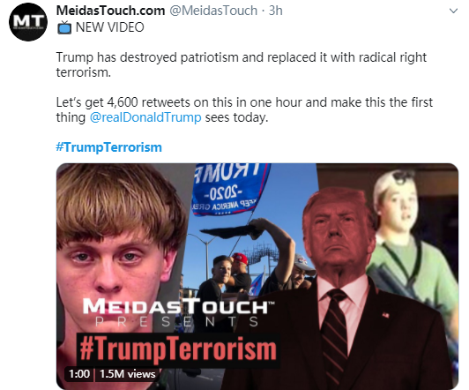Visit the @MeidasTouch handle

(x=213, y=11)
